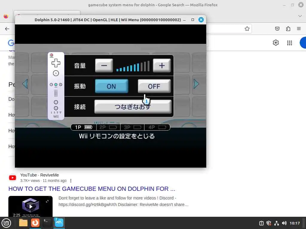The width and height of the screenshot is (306, 229).
Task: Select the 1P player battery tab
Action: pos(84,127)
